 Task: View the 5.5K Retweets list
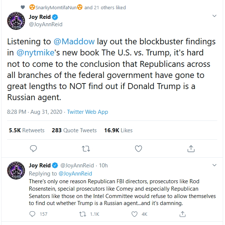(x=27, y=130)
